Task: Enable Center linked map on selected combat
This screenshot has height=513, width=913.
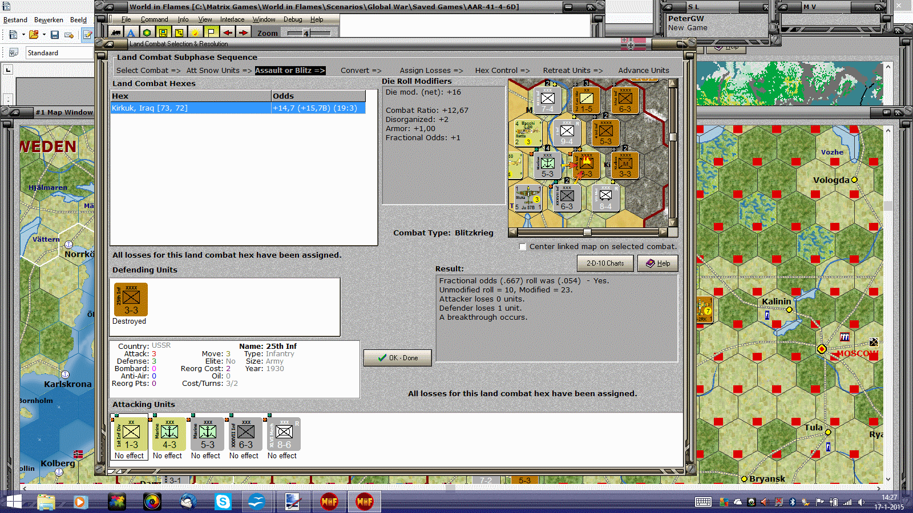Action: 523,247
